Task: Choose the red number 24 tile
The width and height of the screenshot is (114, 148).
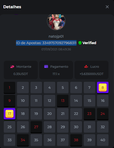Action: 103,114
